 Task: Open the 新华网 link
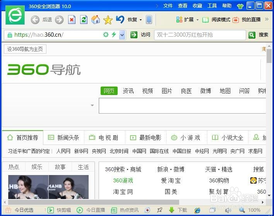click(81, 151)
